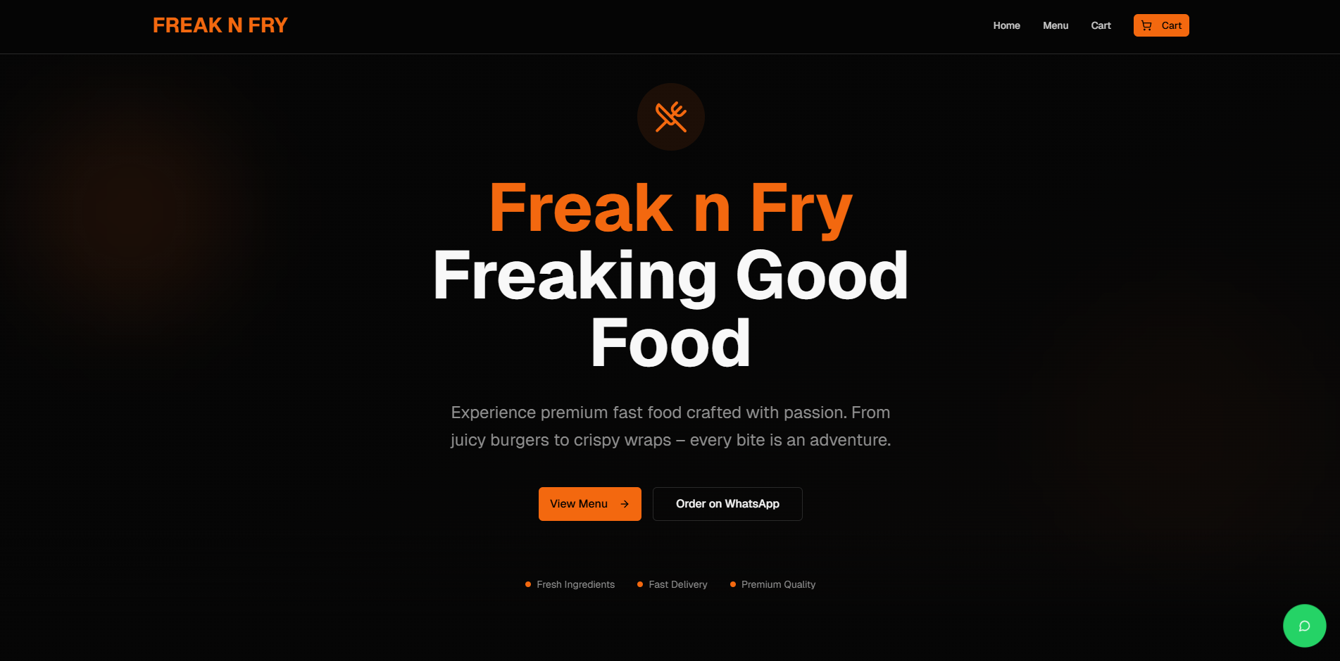Click the arrow in View Menu

625,504
